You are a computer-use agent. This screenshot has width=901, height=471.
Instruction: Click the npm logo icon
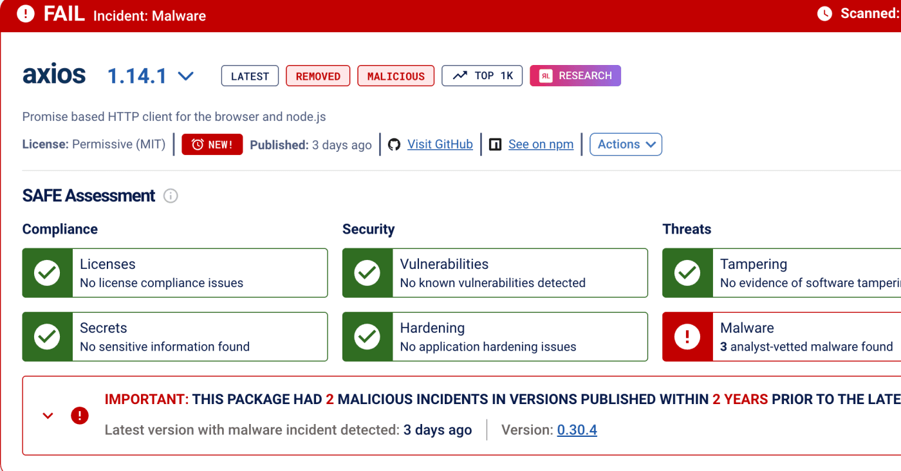point(495,145)
